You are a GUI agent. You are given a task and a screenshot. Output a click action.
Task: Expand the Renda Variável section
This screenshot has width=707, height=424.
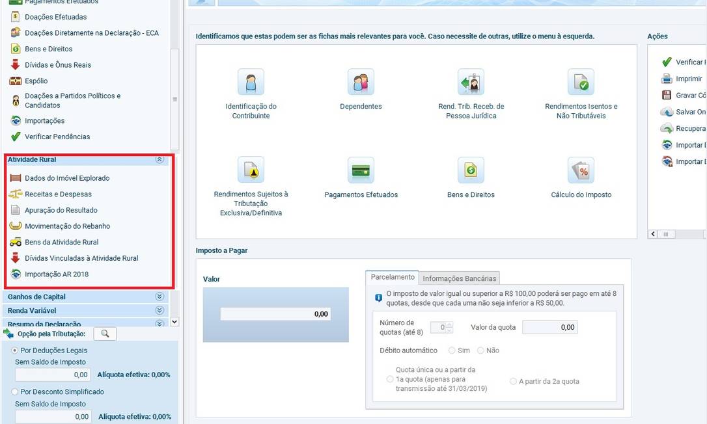click(x=159, y=311)
